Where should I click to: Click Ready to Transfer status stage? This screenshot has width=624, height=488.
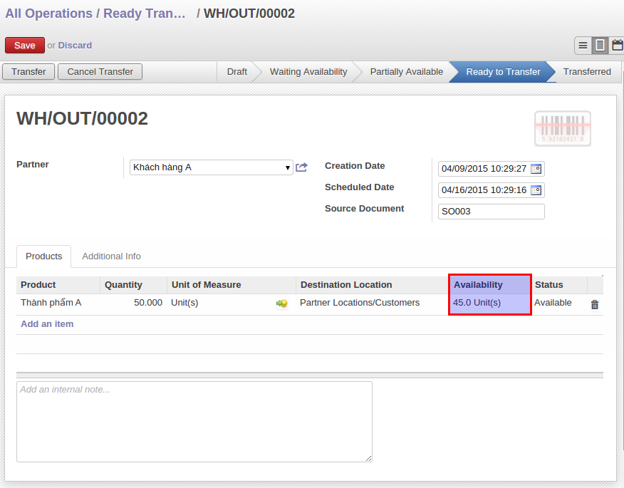click(x=503, y=72)
